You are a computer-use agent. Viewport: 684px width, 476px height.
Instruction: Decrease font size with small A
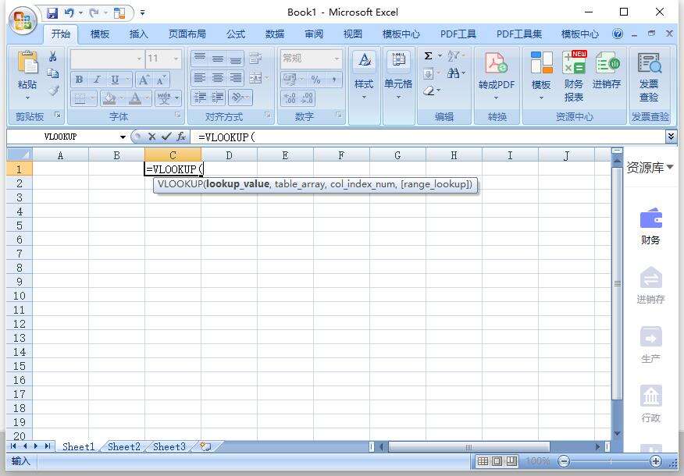(x=161, y=80)
